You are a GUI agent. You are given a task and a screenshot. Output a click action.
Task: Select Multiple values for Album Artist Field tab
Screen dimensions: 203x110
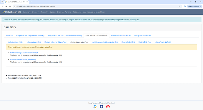pos(105,42)
